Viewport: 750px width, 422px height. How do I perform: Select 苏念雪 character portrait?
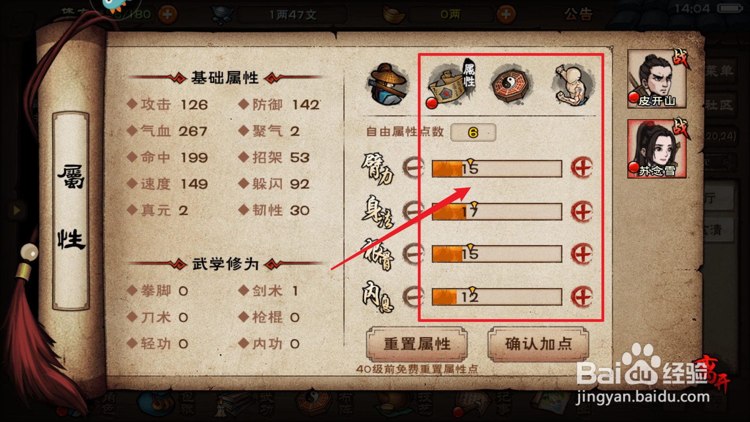[657, 149]
